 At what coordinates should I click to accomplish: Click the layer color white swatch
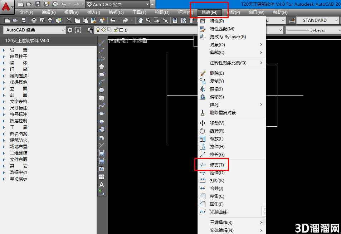[x=121, y=30]
